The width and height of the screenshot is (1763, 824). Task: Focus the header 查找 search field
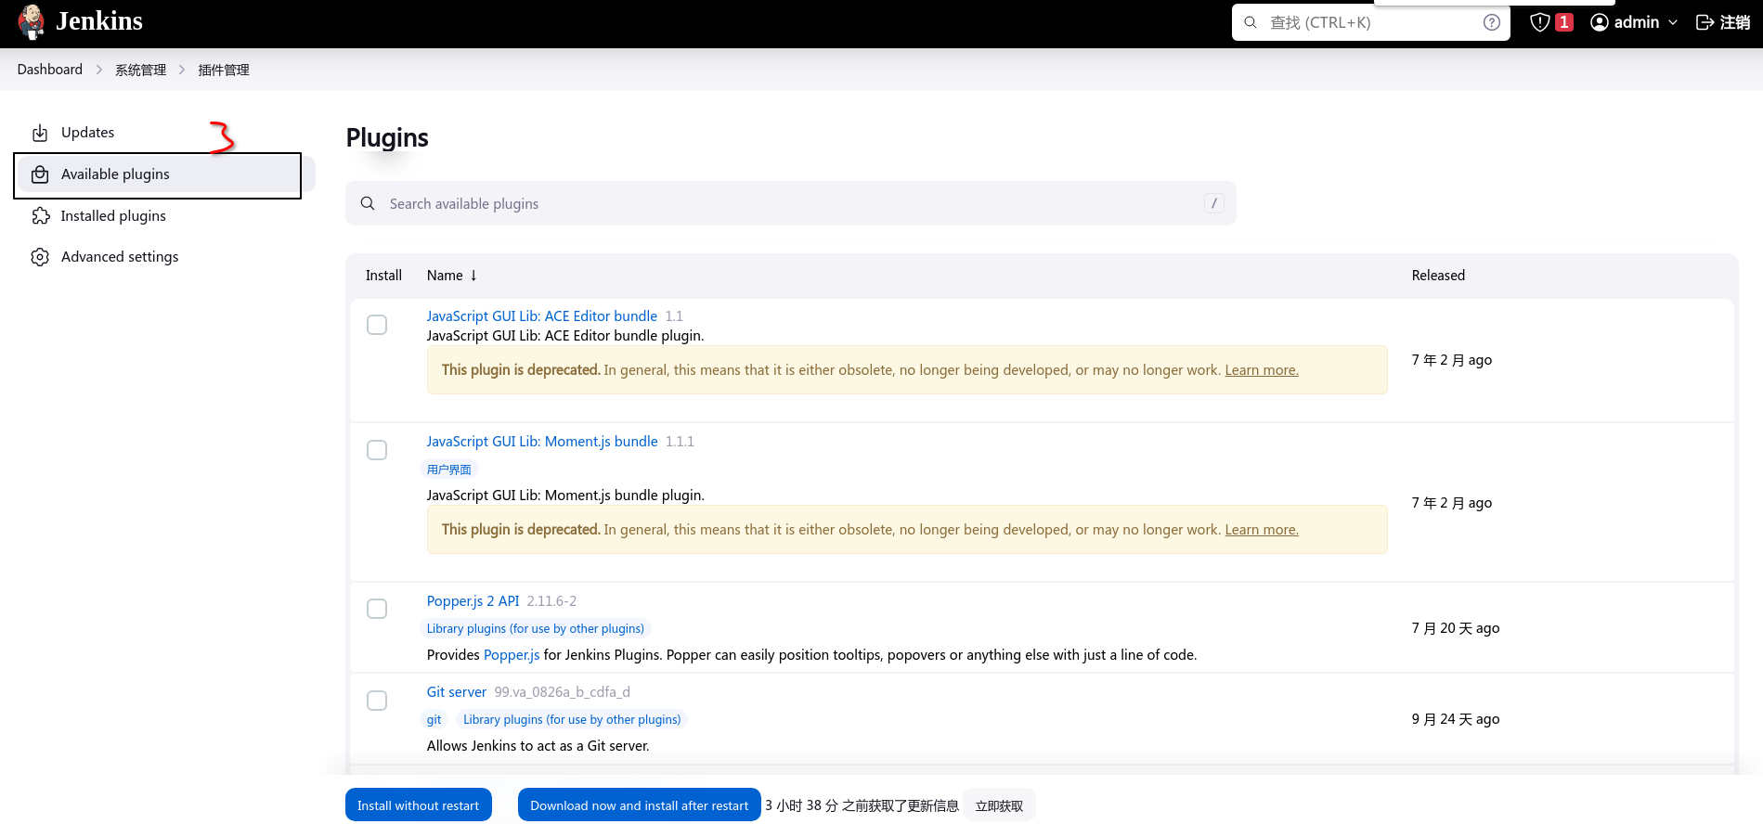tap(1371, 22)
